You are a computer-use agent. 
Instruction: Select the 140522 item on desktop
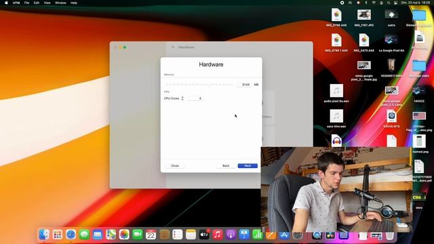click(x=419, y=94)
